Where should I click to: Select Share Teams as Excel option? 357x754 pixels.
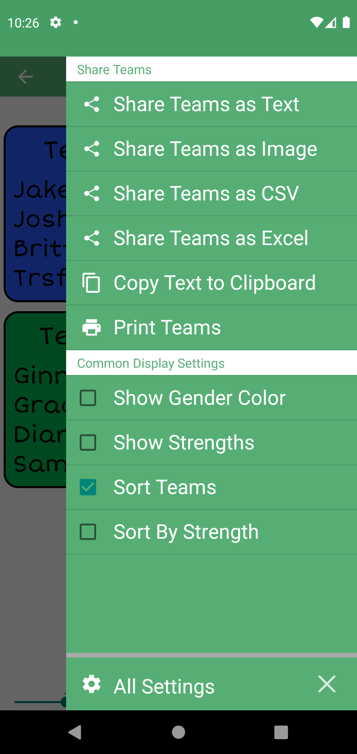(211, 238)
